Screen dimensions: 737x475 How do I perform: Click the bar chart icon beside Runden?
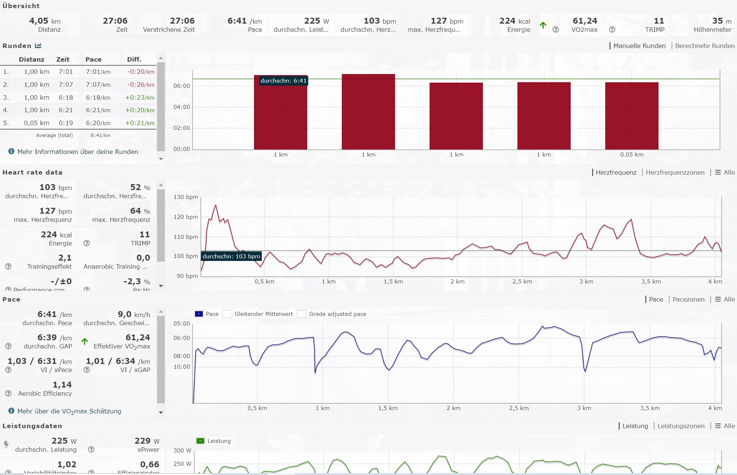tap(38, 46)
